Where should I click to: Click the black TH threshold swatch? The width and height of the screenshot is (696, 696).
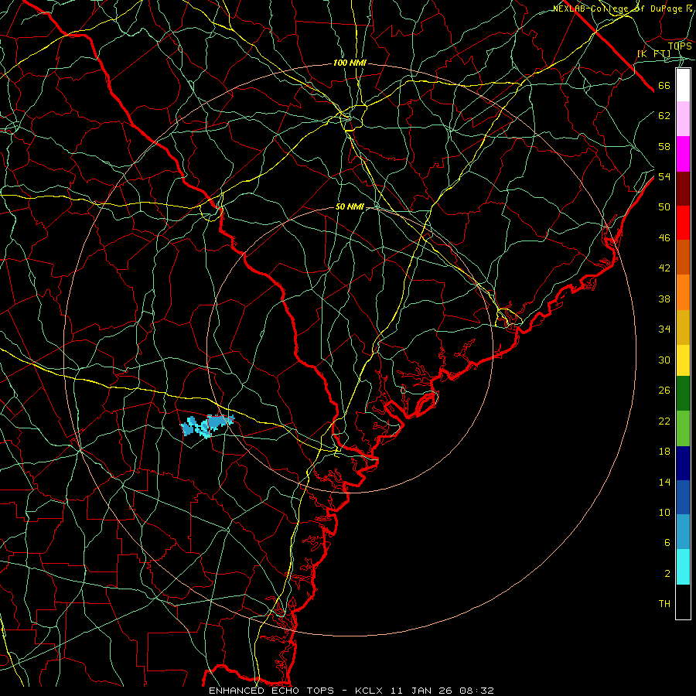click(x=683, y=602)
